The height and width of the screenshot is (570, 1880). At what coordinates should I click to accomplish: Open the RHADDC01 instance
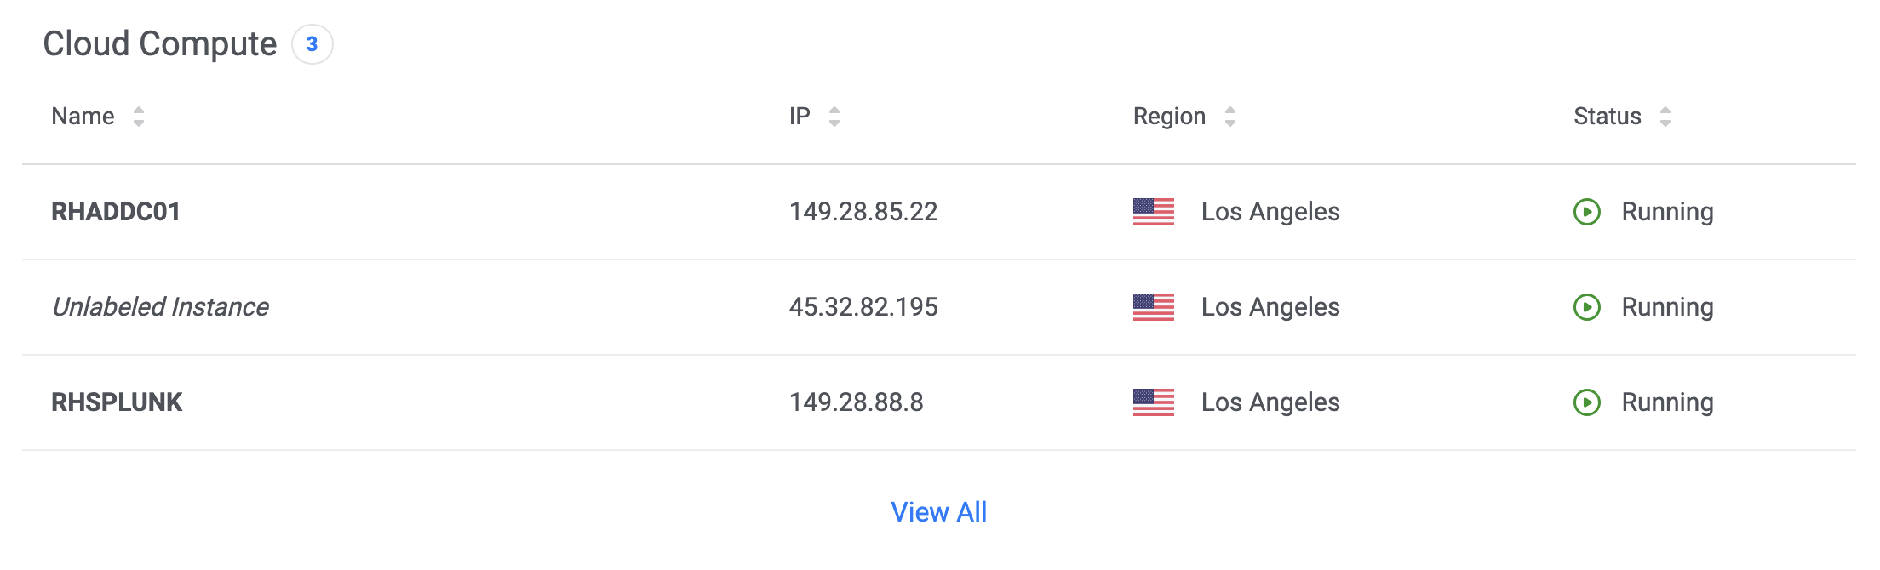[x=116, y=212]
